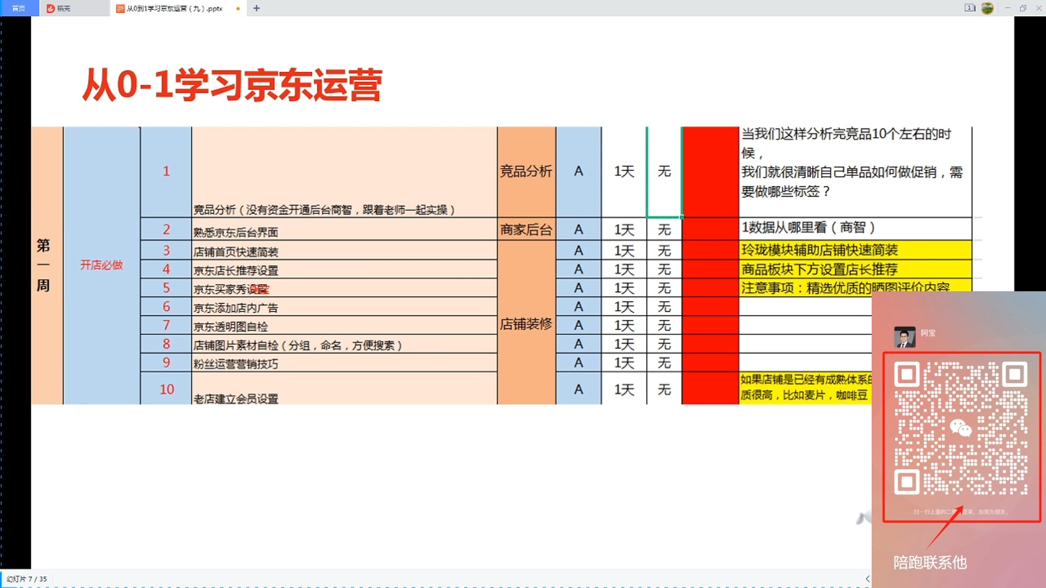Click the WeChat QR code image

point(961,428)
